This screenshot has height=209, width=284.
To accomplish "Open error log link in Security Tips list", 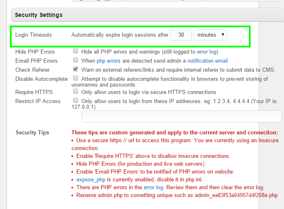I will [154, 187].
